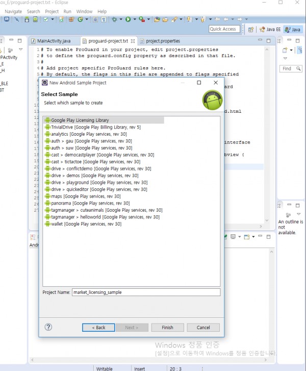306x371 pixels.
Task: Open the Window menu
Action: coord(84,11)
